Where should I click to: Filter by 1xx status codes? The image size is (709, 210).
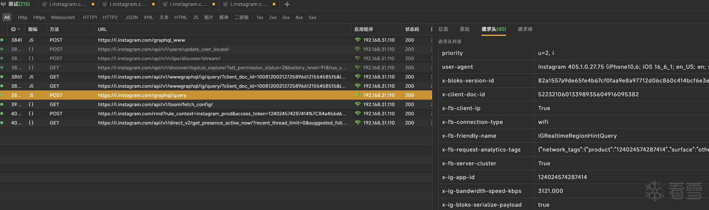[260, 17]
